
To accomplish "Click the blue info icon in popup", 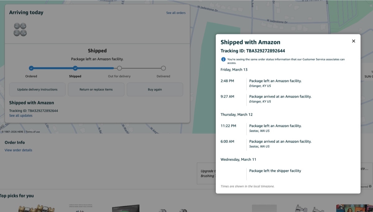I will click(x=223, y=59).
